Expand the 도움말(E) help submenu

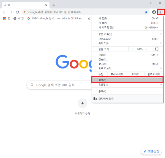pyautogui.click(x=128, y=85)
